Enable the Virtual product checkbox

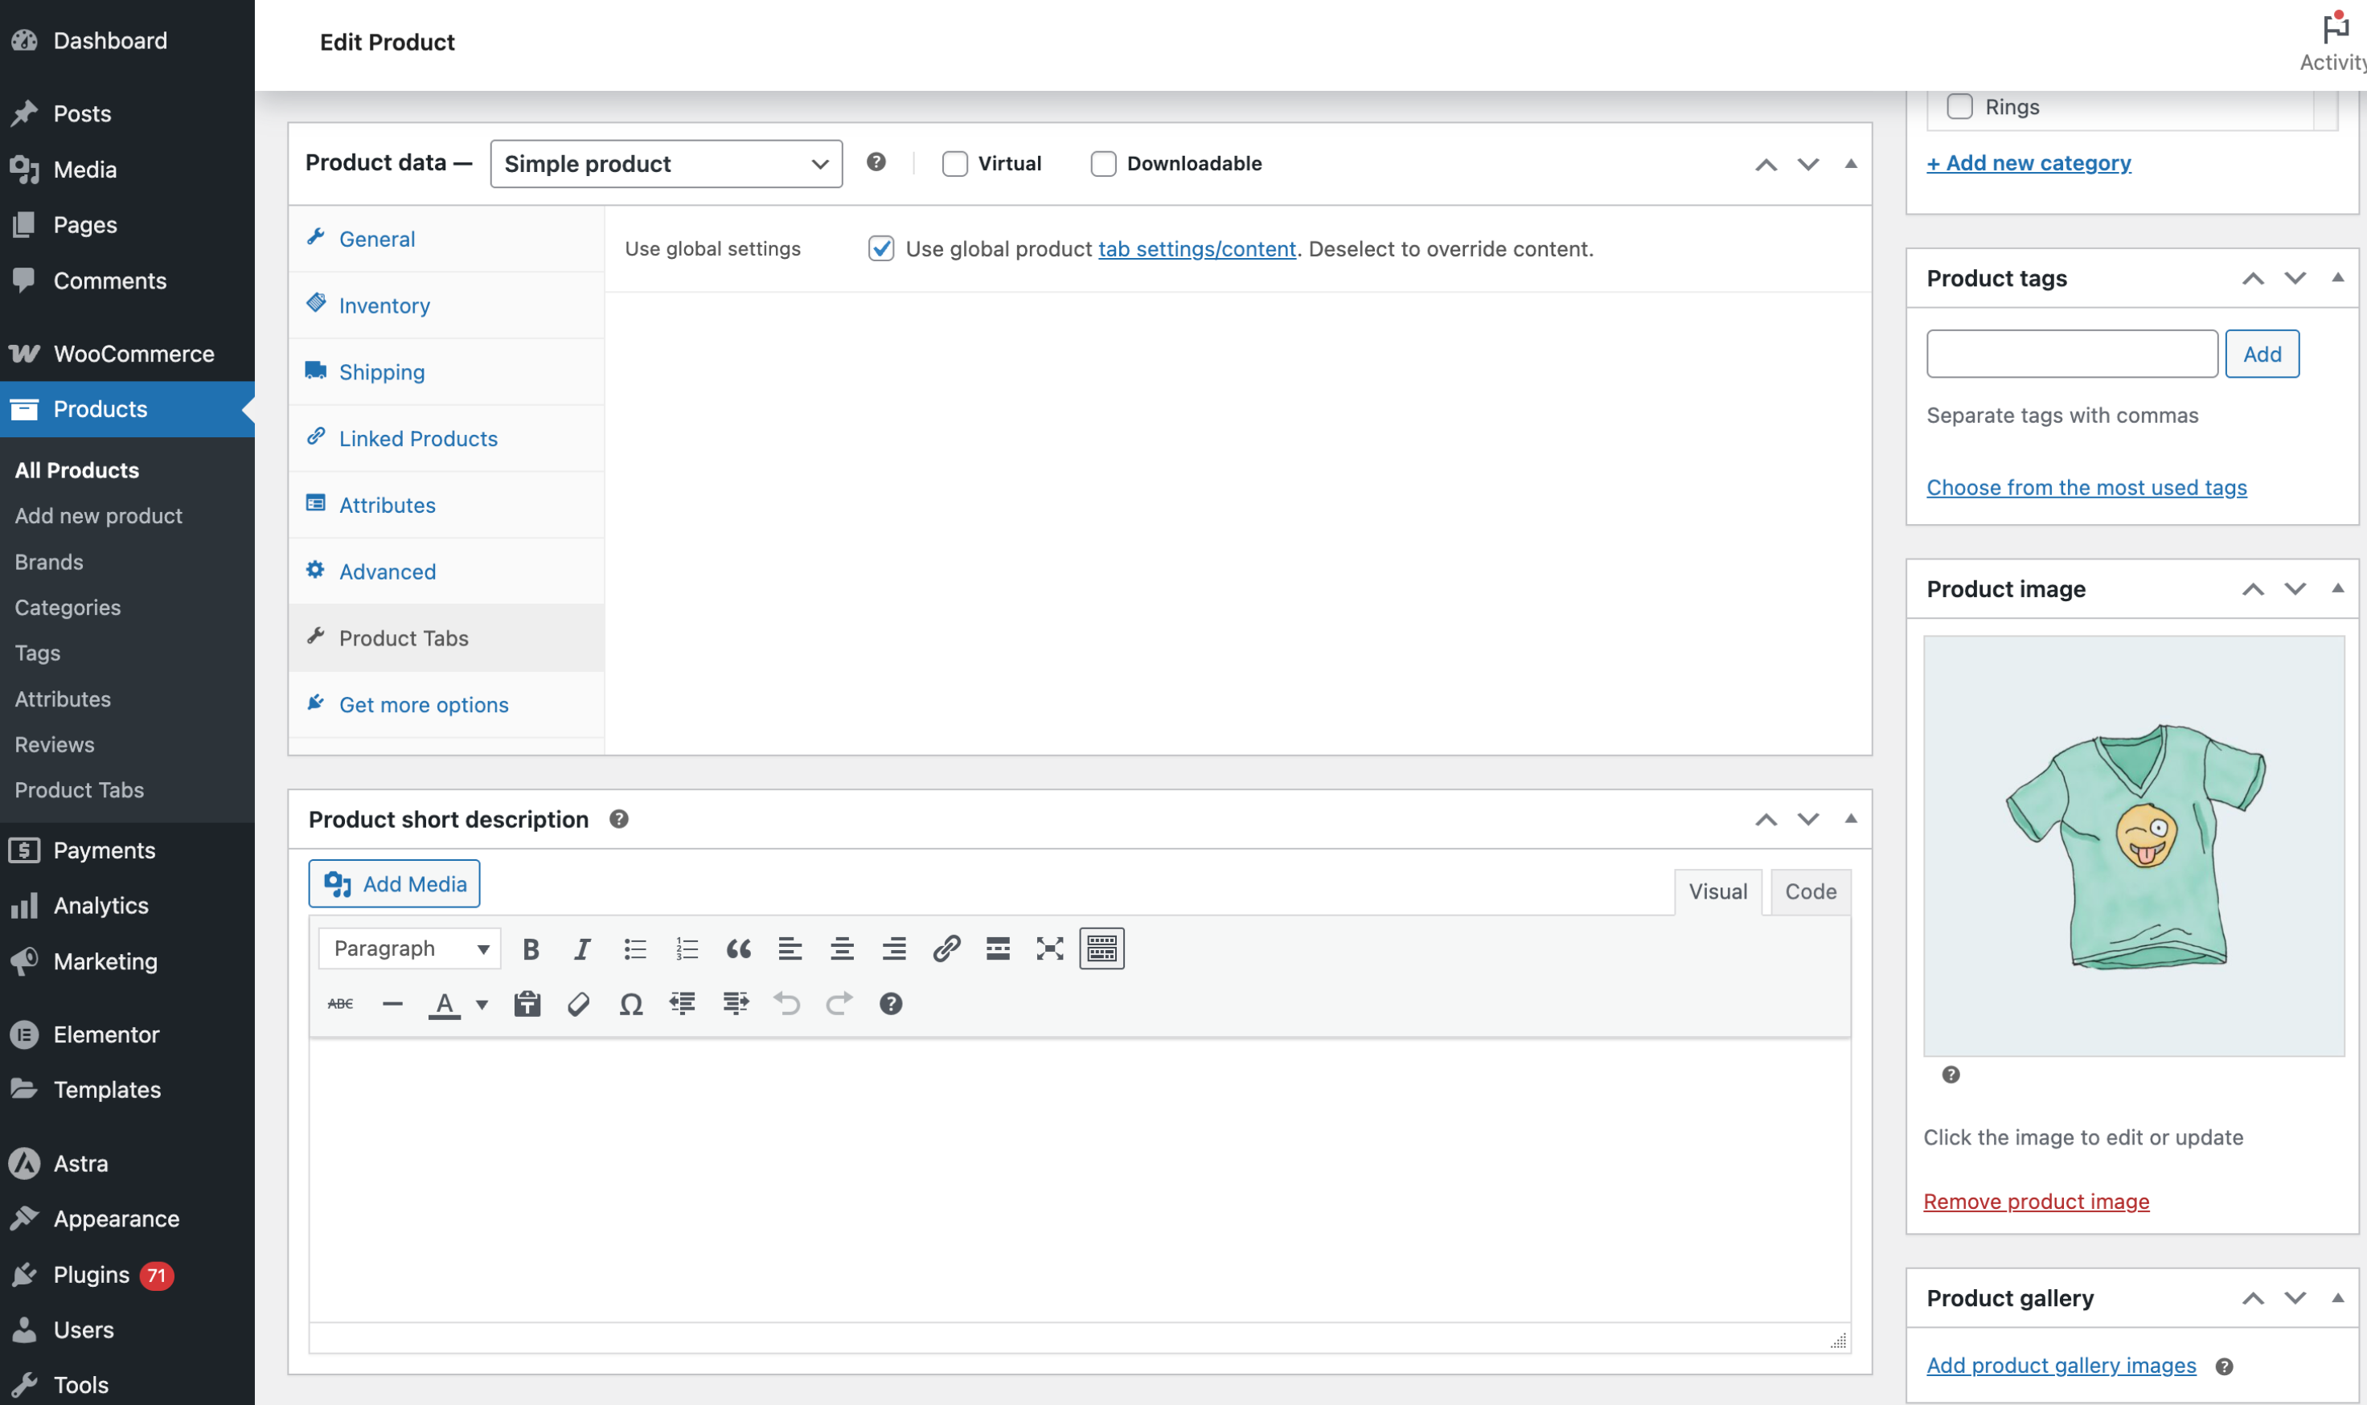click(954, 163)
